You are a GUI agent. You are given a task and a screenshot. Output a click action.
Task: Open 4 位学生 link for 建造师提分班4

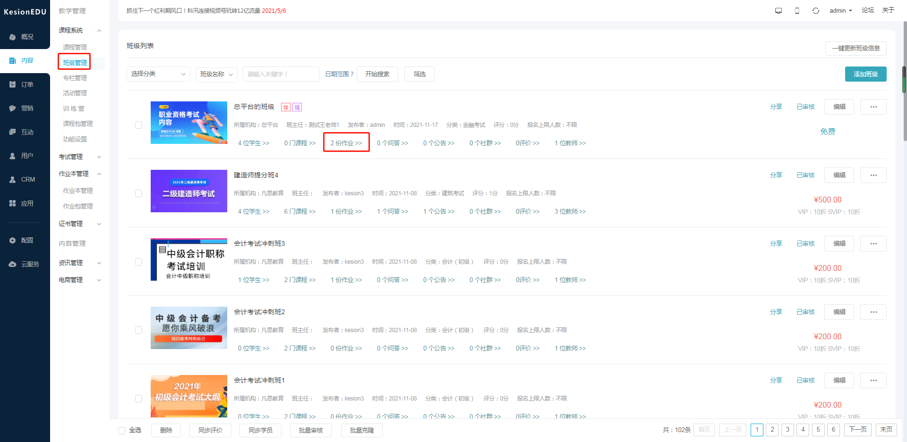pyautogui.click(x=254, y=211)
